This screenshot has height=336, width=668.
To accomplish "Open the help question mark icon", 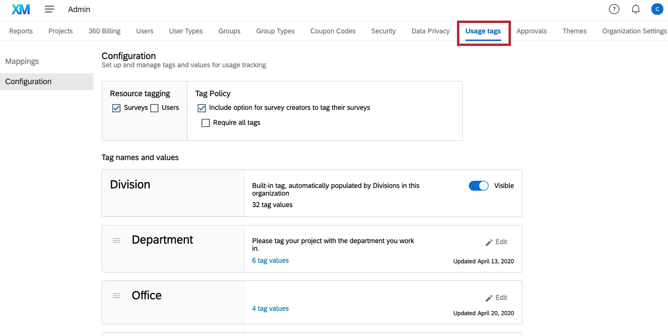I will pos(614,9).
